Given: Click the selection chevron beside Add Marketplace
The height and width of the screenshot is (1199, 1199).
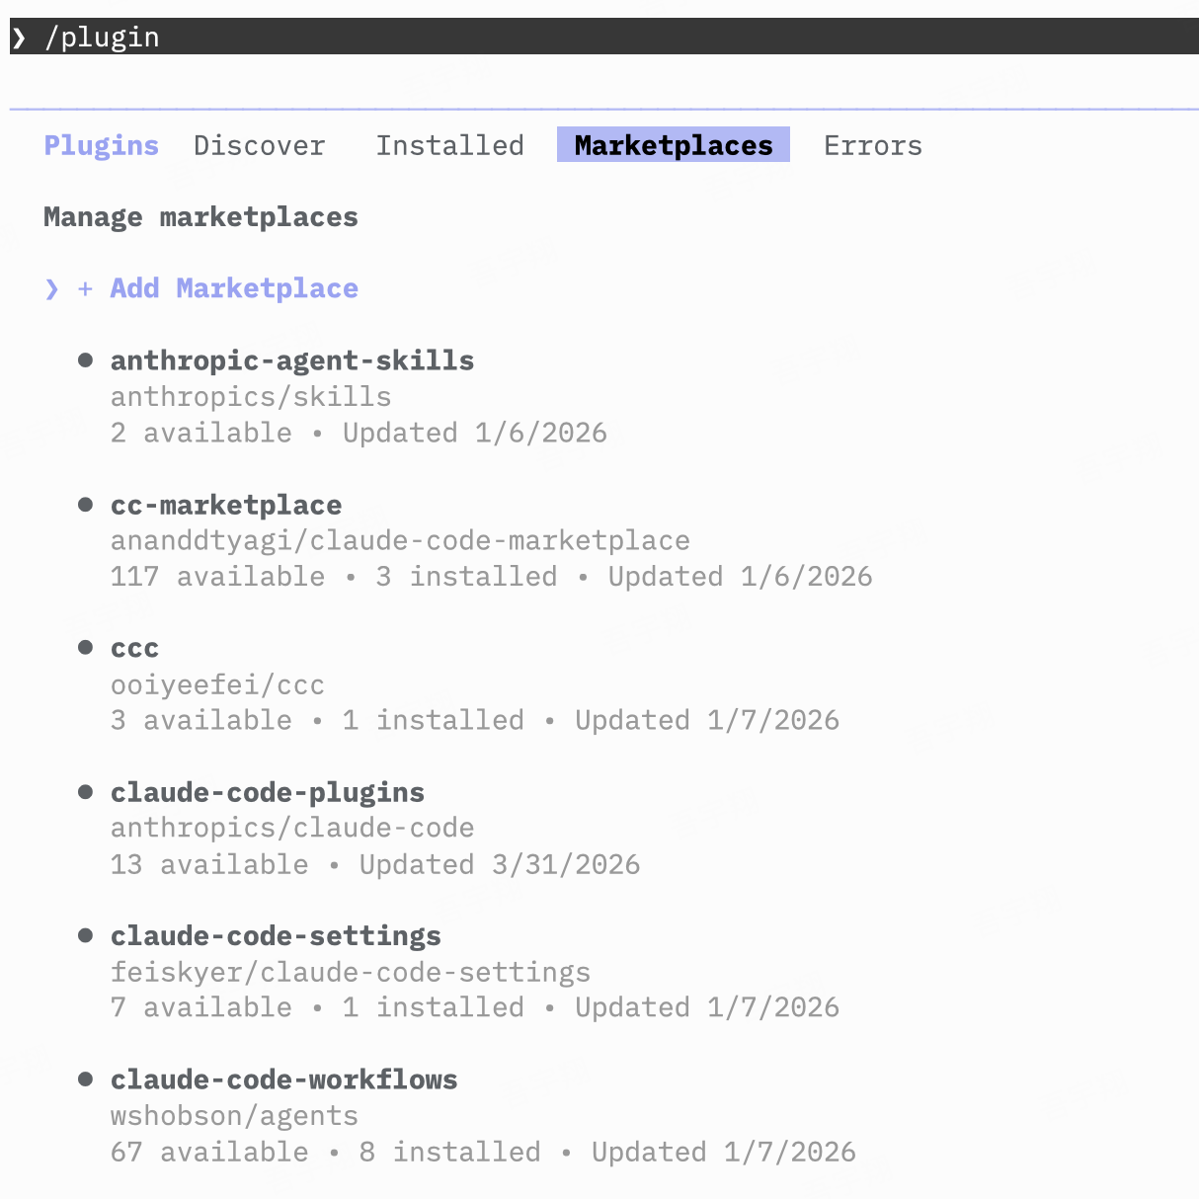Looking at the screenshot, I should pos(52,288).
